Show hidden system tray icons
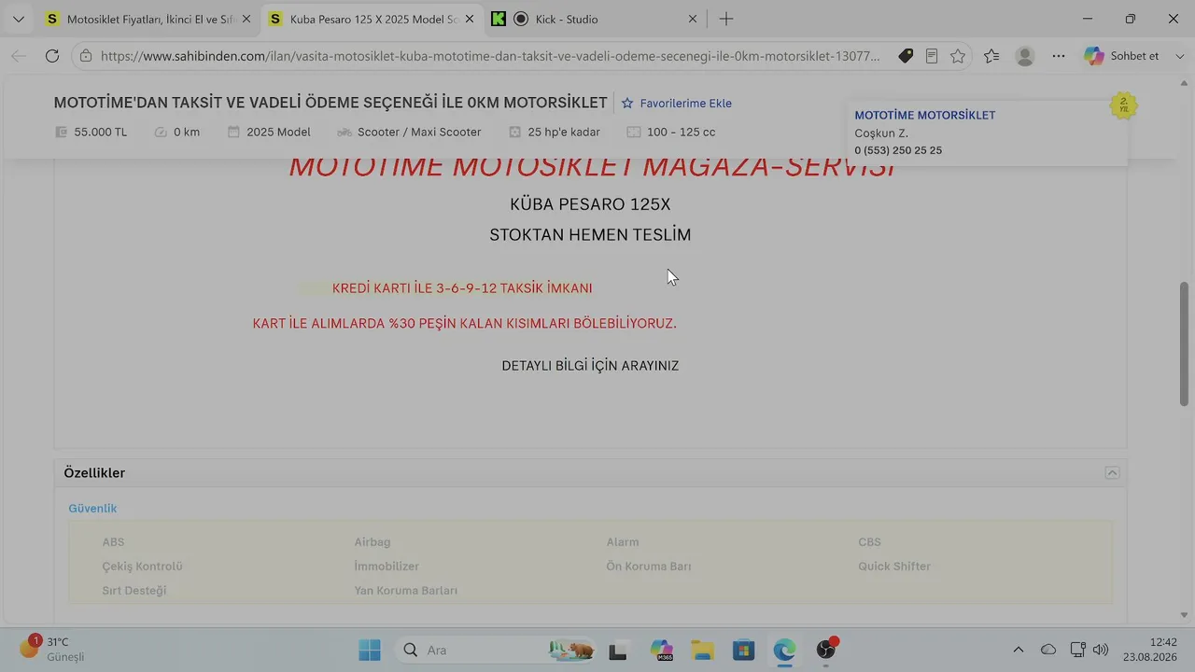 pos(1019,650)
